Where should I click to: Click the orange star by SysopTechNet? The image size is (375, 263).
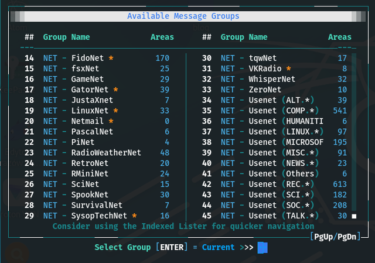(x=134, y=216)
